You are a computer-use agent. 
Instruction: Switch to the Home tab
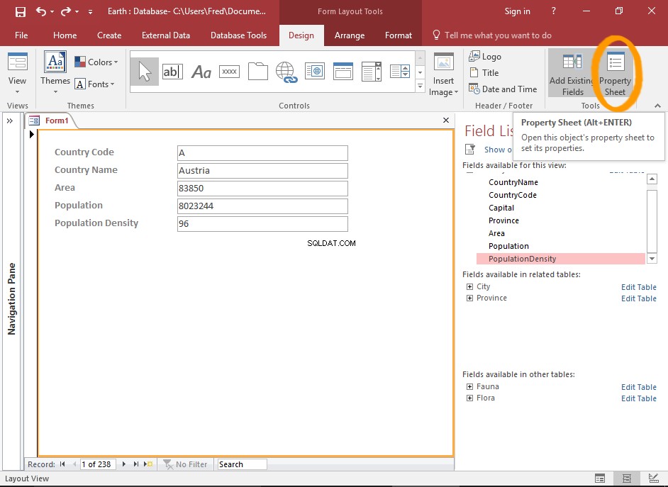(65, 35)
